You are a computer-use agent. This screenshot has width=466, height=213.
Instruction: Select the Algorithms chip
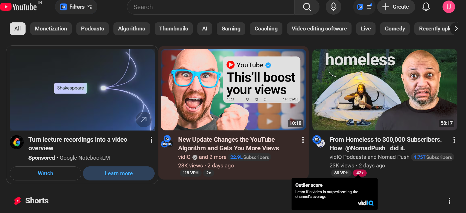click(131, 29)
